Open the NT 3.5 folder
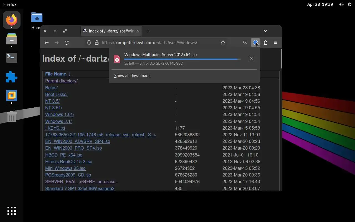Image resolution: width=355 pixels, height=222 pixels. (x=52, y=101)
